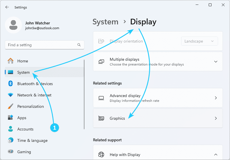Open Advanced display chevron arrow

click(216, 98)
